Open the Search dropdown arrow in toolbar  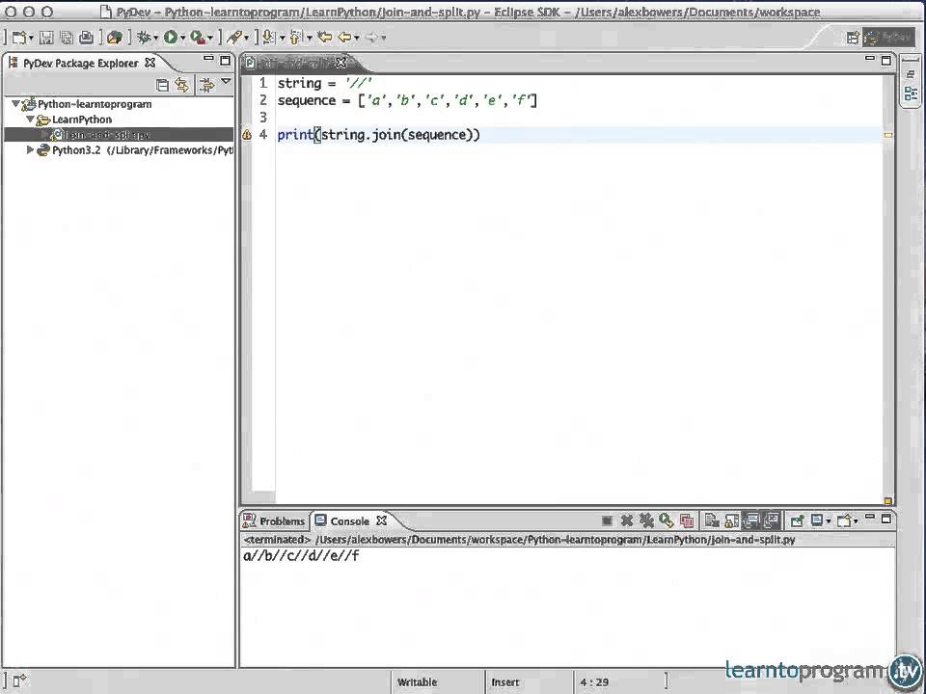(x=246, y=39)
